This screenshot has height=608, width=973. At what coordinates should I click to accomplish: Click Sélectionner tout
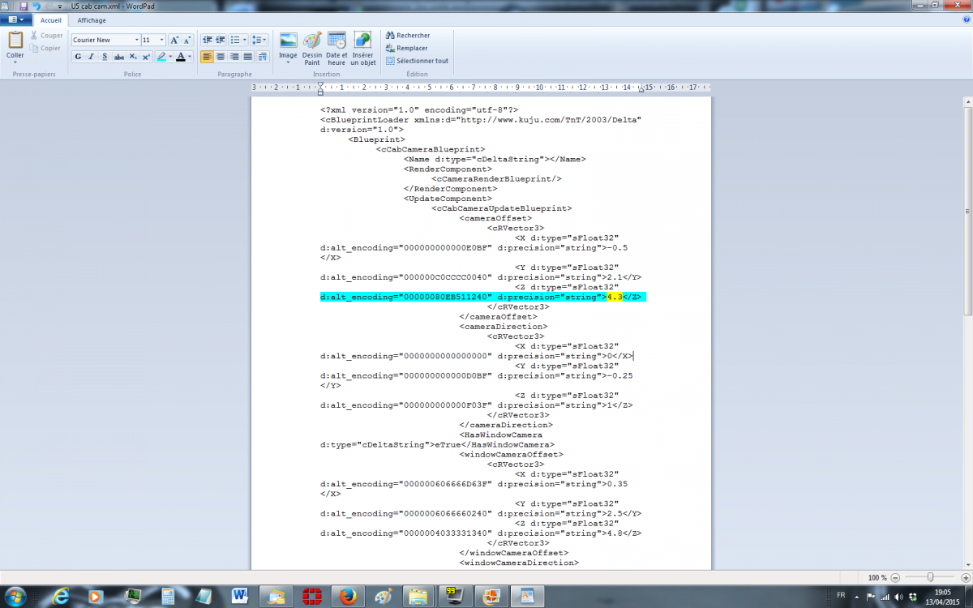pyautogui.click(x=417, y=61)
